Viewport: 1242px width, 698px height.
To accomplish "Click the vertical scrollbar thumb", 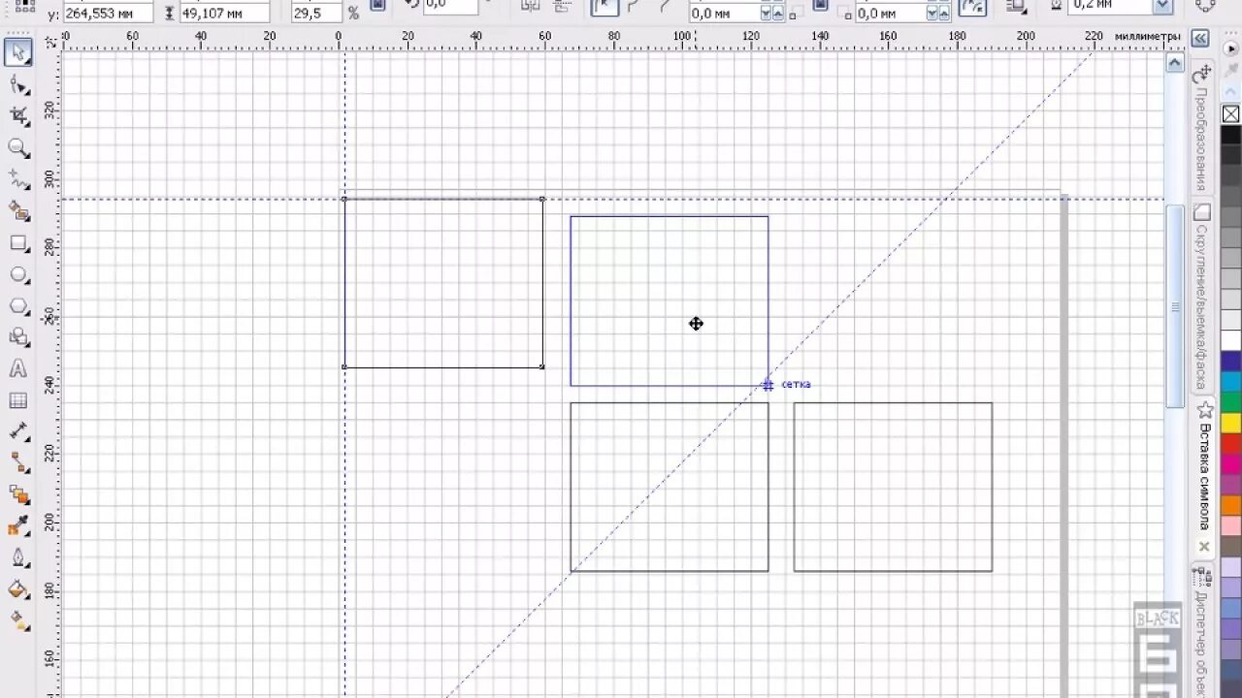I will [1174, 306].
